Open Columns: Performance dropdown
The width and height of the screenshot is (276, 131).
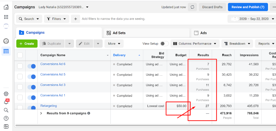point(195,44)
